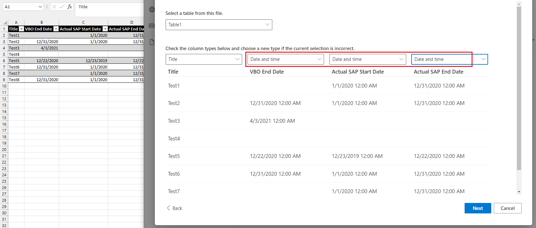Click the formula cancel X icon

[54, 7]
